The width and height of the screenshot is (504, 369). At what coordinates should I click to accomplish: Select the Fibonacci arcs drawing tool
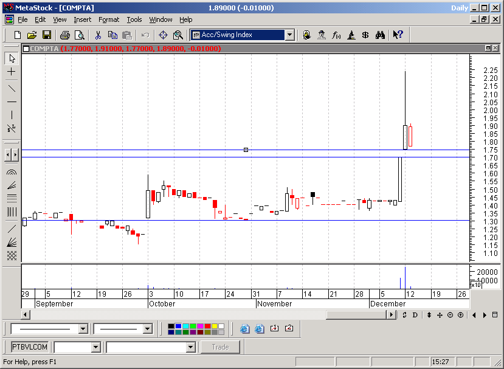[x=12, y=173]
